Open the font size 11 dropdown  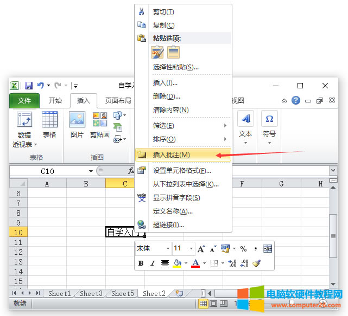click(191, 249)
